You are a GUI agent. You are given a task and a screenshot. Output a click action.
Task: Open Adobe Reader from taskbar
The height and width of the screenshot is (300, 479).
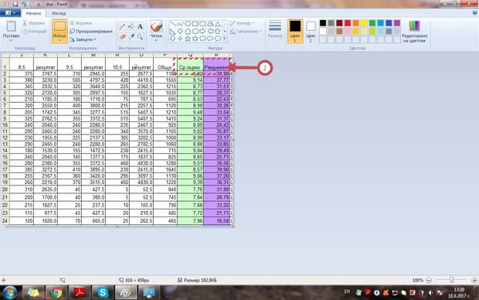pos(80,293)
